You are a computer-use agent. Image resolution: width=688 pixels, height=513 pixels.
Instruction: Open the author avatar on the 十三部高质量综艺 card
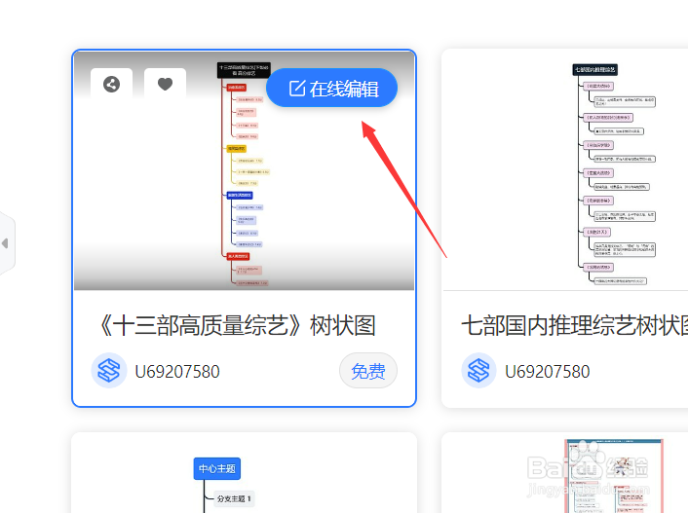(109, 371)
